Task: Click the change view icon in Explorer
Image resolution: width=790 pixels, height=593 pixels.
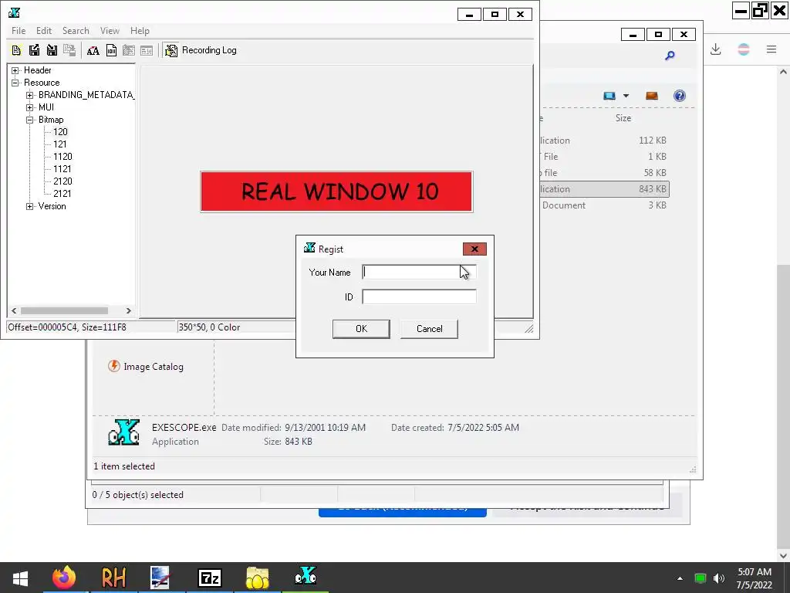Action: 609,96
